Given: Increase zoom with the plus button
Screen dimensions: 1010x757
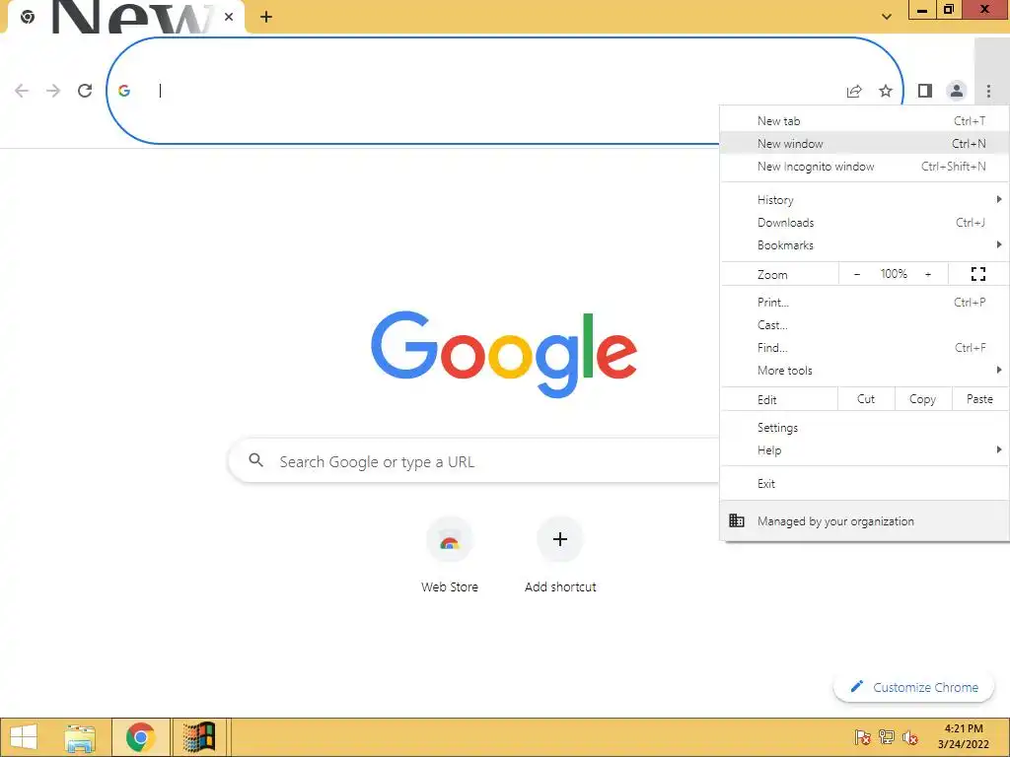Looking at the screenshot, I should click(x=928, y=274).
